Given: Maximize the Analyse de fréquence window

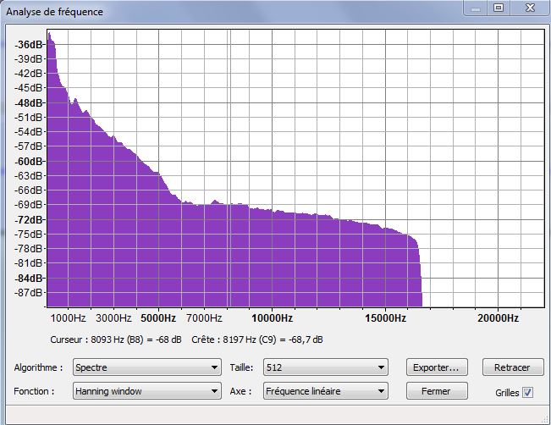Looking at the screenshot, I should (x=498, y=8).
